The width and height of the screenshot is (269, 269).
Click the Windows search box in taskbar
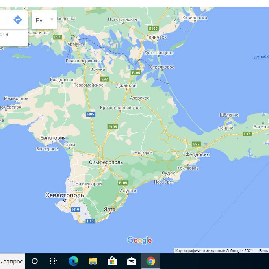(x=13, y=261)
